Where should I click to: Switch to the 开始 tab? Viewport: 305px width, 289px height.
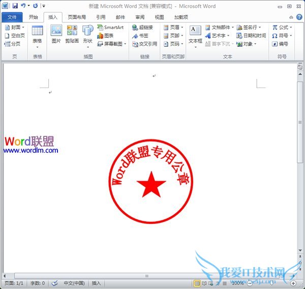coord(33,17)
